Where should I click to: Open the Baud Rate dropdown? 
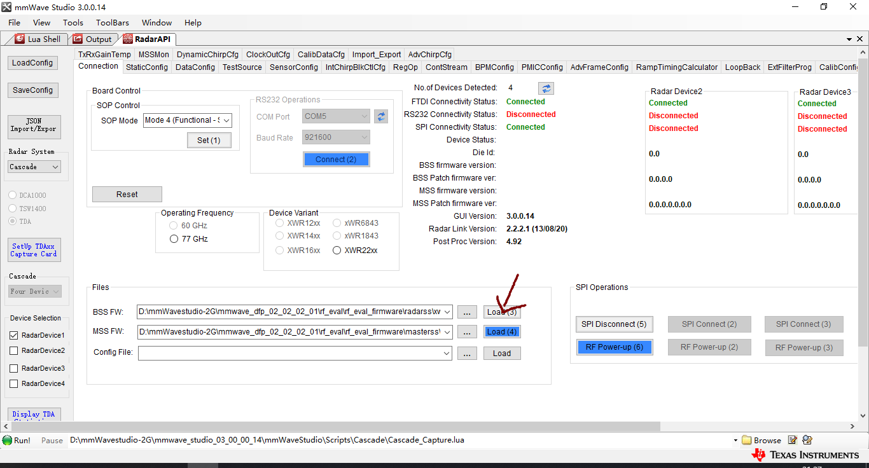[364, 137]
